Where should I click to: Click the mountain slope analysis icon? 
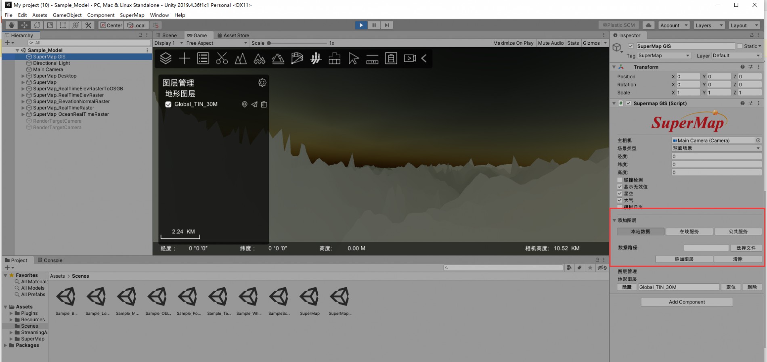click(x=278, y=59)
